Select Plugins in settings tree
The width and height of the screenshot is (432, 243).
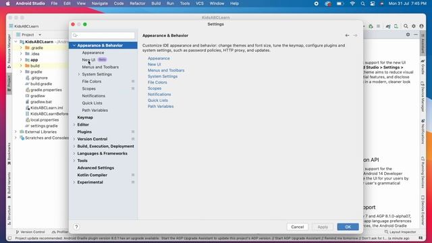[103, 132]
